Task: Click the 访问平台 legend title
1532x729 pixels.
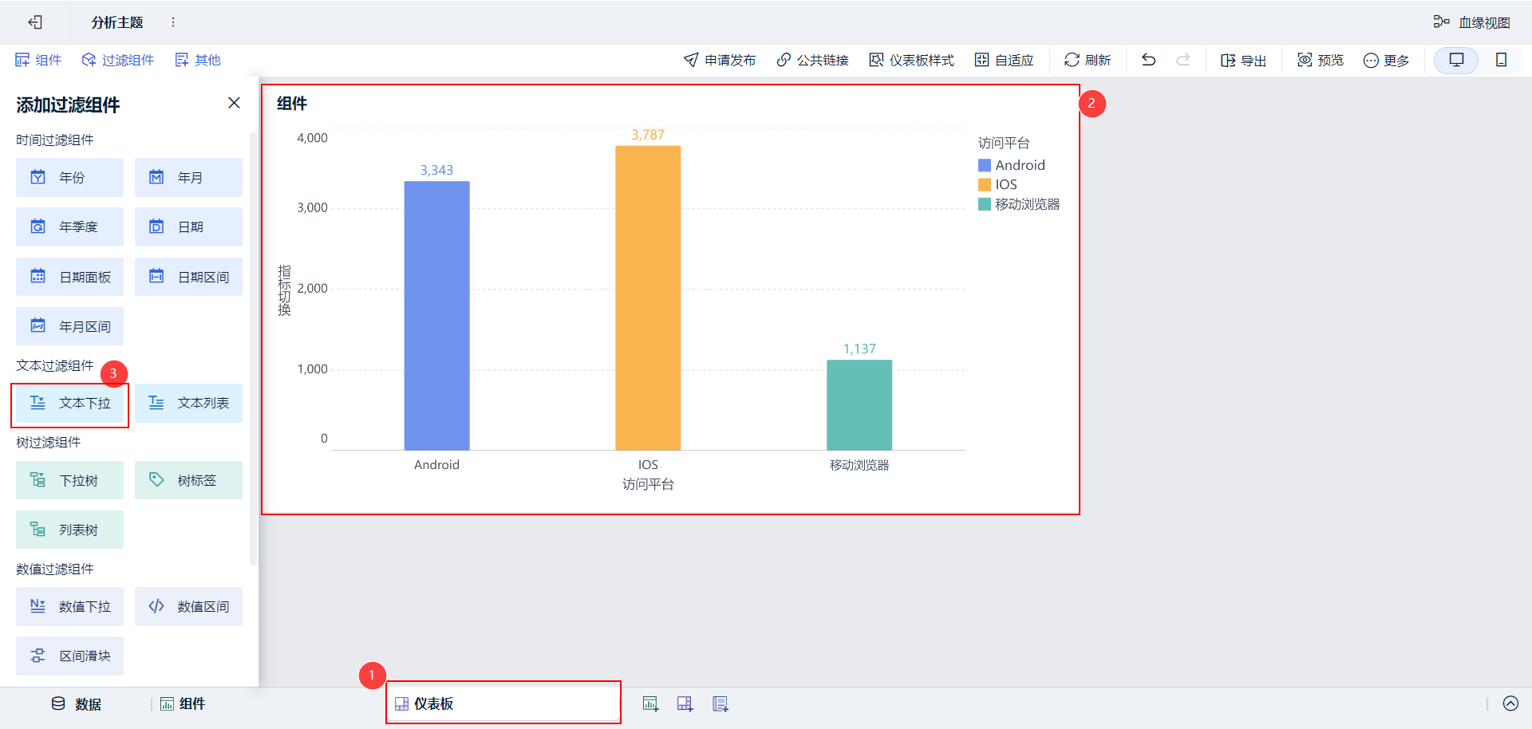Action: (1004, 143)
